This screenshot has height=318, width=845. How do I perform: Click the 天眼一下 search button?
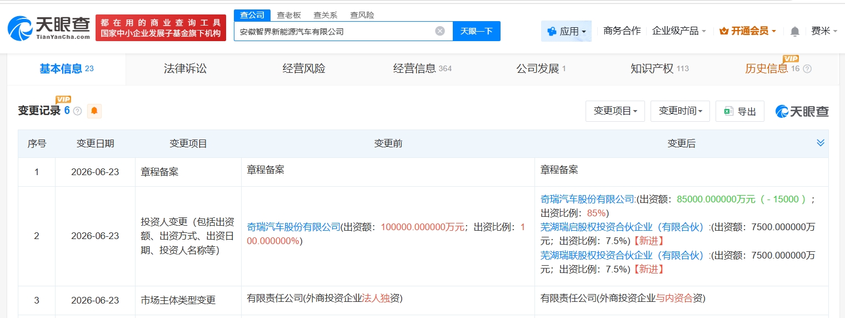(477, 31)
